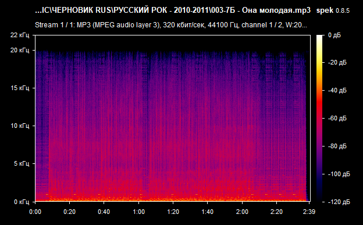
Task: Click the 'spek' application name label
Action: pos(325,10)
